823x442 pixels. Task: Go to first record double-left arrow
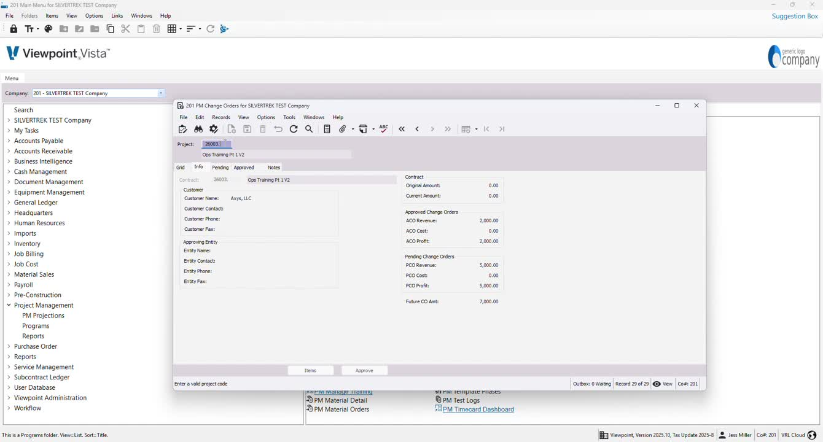402,129
